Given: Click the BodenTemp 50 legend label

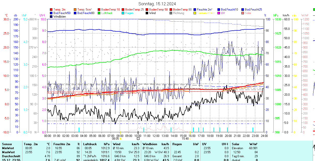Looking at the screenshot, I should click(x=158, y=10).
